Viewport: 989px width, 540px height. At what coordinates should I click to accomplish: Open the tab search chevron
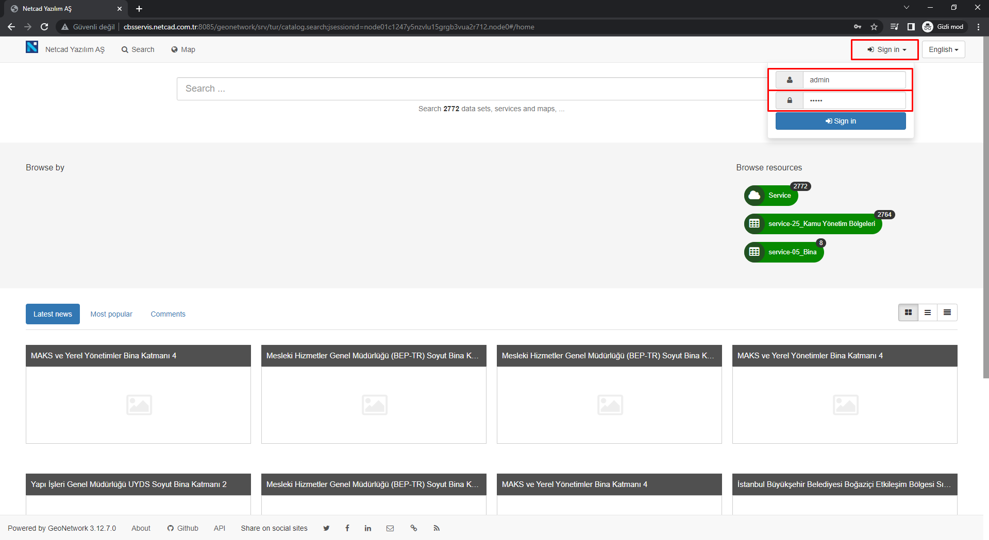(907, 7)
